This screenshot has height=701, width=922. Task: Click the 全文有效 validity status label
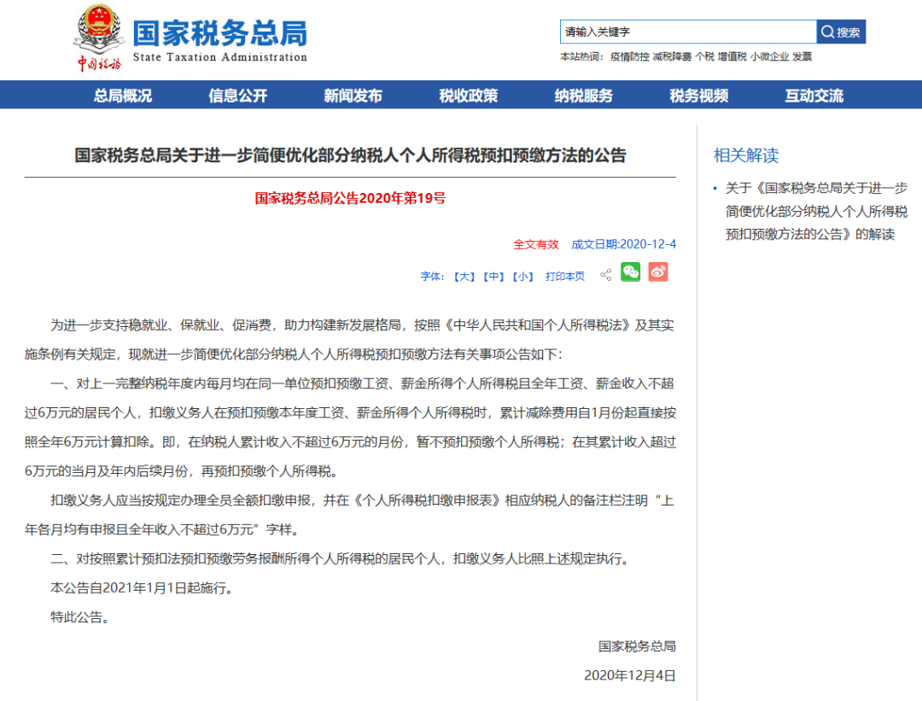click(535, 243)
